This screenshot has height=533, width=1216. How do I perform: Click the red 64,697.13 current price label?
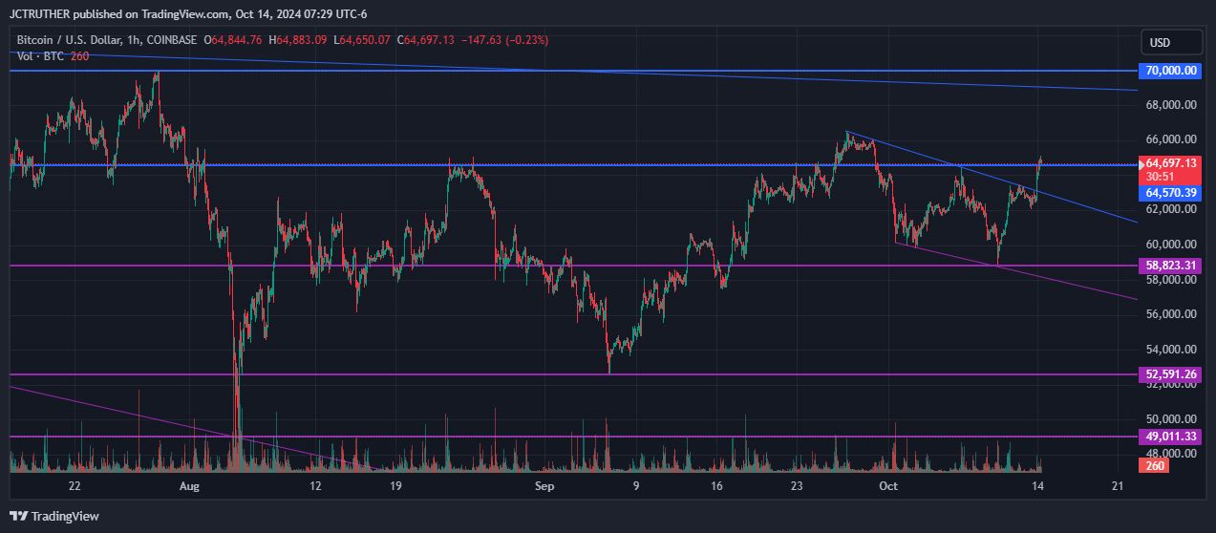click(1169, 163)
